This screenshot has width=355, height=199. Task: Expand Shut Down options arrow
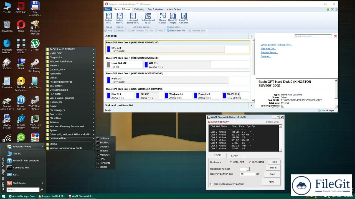43,183
